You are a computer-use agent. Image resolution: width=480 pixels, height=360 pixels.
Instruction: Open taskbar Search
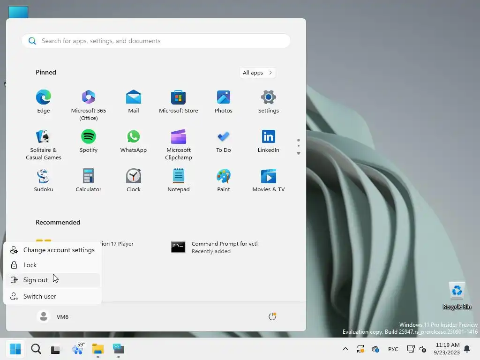pyautogui.click(x=36, y=349)
